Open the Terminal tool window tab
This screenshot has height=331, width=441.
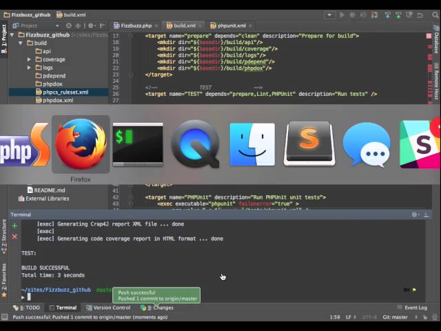pos(63,308)
